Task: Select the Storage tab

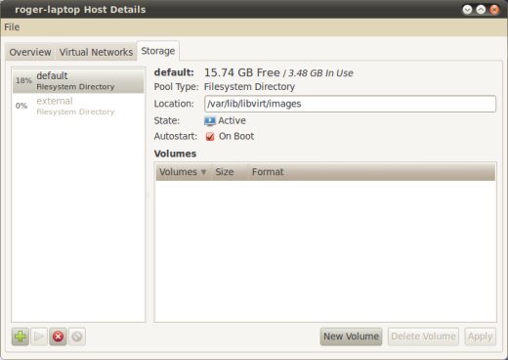Action: 158,51
